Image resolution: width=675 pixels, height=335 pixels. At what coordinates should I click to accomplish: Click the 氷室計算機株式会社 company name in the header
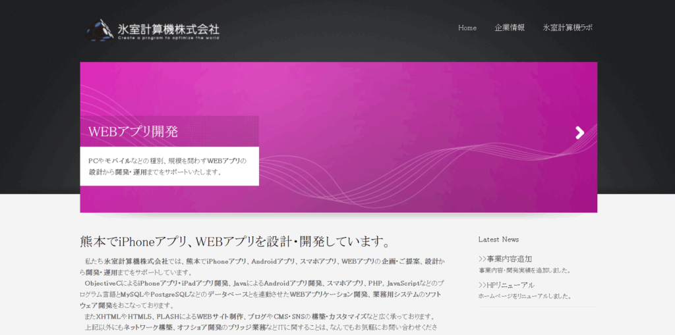tap(168, 29)
